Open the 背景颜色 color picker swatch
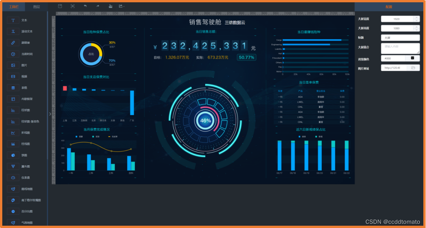426x228 pixels. point(412,58)
